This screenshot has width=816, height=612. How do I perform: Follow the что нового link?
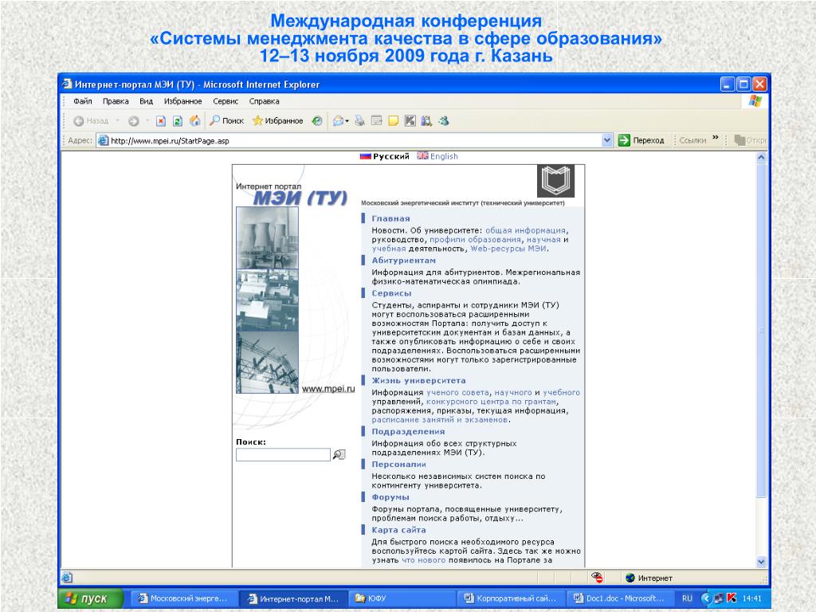[424, 560]
